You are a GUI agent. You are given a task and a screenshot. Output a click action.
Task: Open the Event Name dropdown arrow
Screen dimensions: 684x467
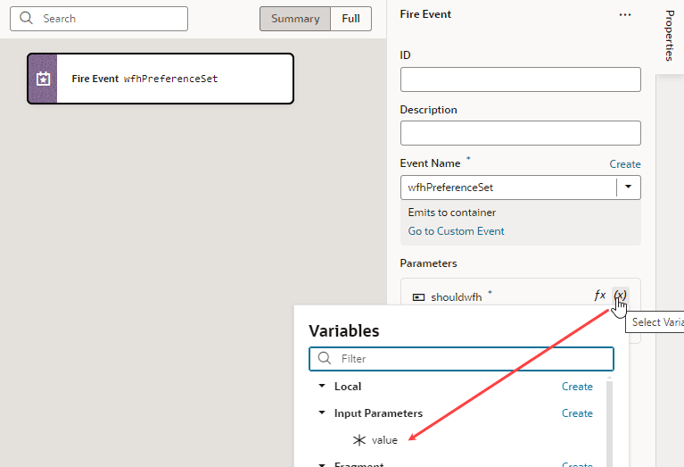point(628,187)
